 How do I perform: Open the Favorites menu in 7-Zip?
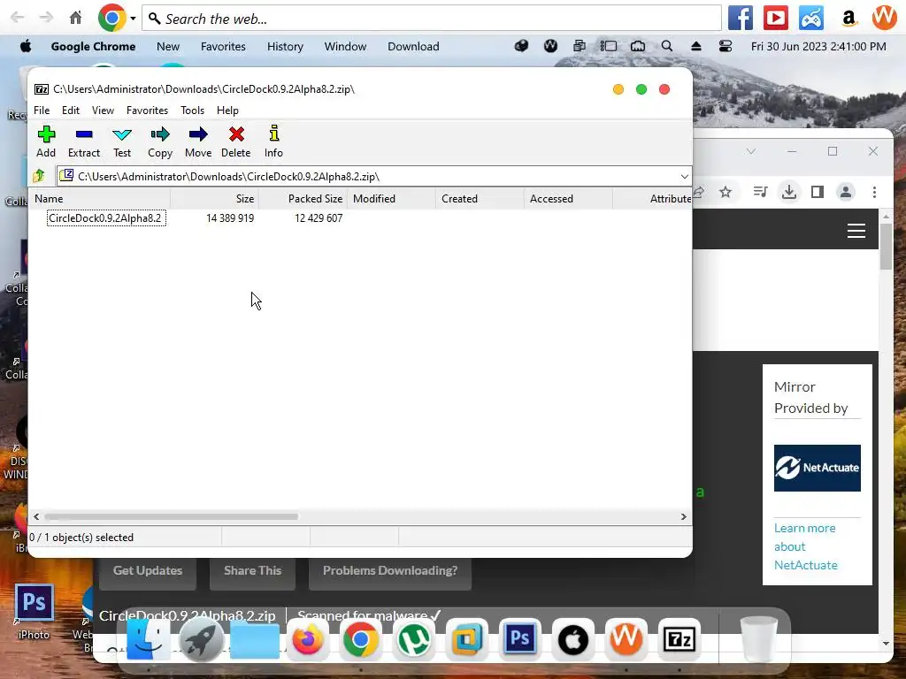[148, 111]
